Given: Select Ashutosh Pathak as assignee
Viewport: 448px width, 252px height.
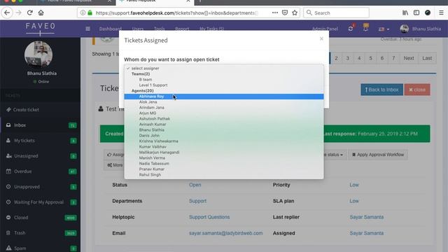Looking at the screenshot, I should coord(224,118).
